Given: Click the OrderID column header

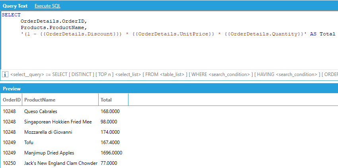Looking at the screenshot, I should click(x=11, y=100).
